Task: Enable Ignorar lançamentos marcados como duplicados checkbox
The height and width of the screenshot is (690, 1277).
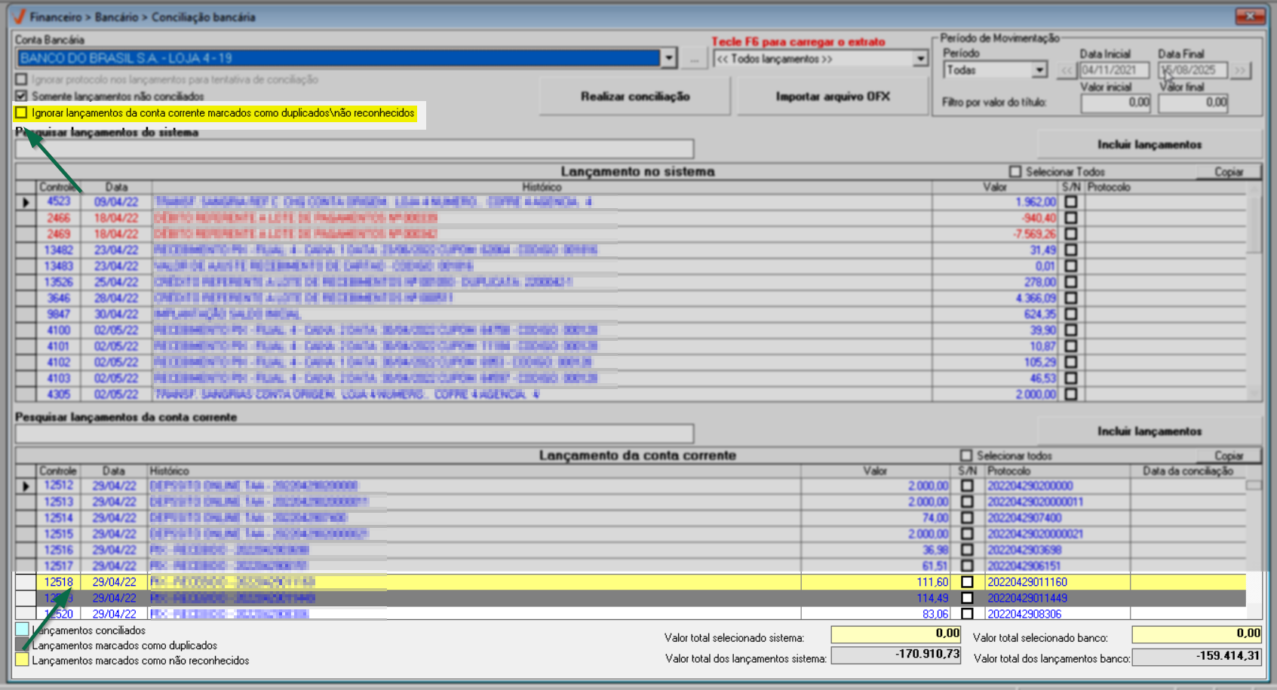Action: 22,113
